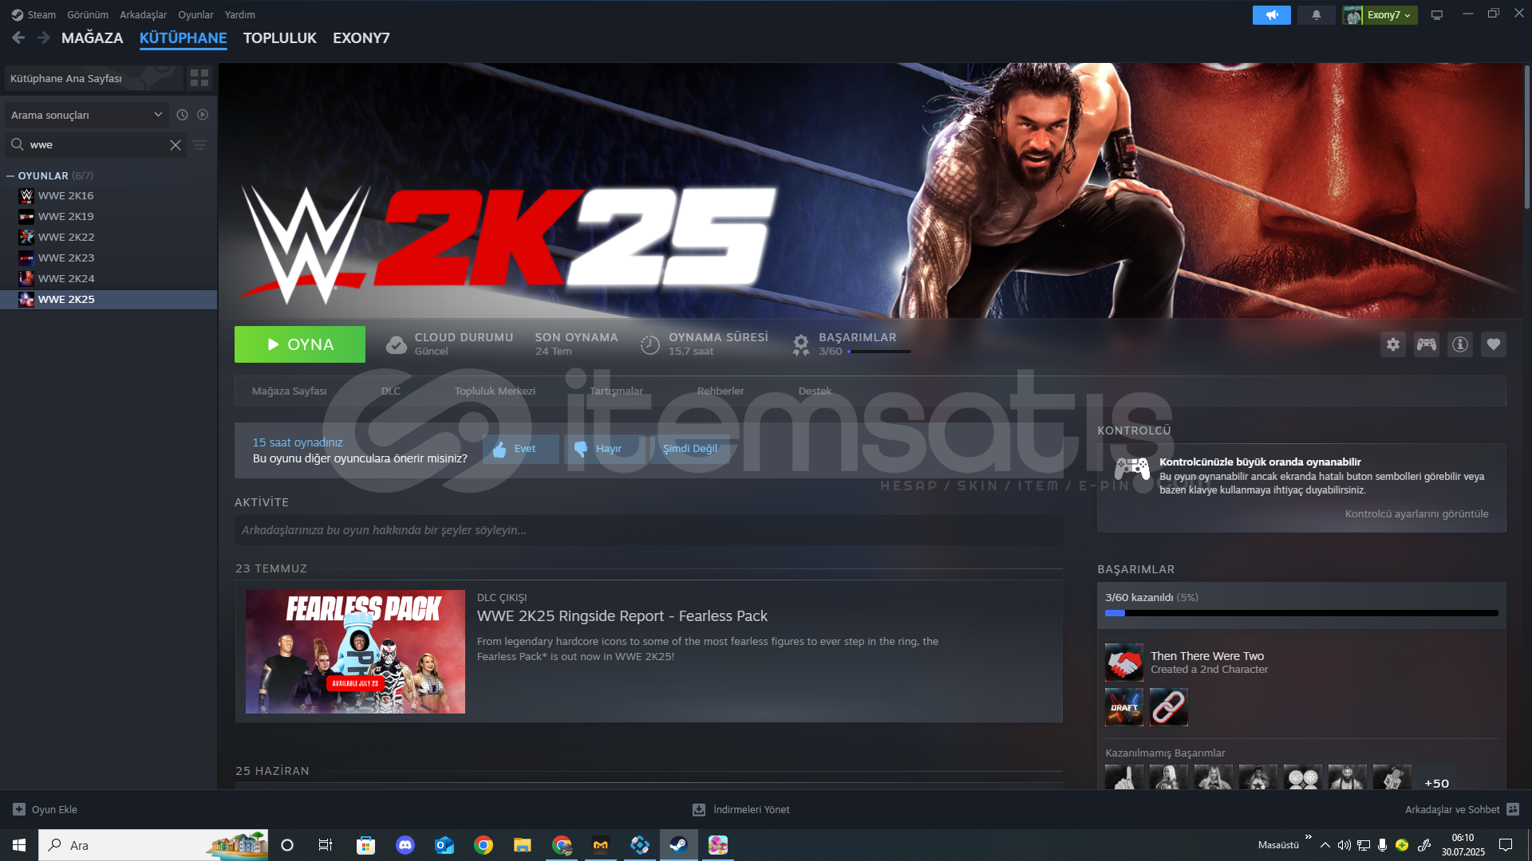
Task: Click the controller icon in Kontrolcü panel
Action: (x=1132, y=469)
